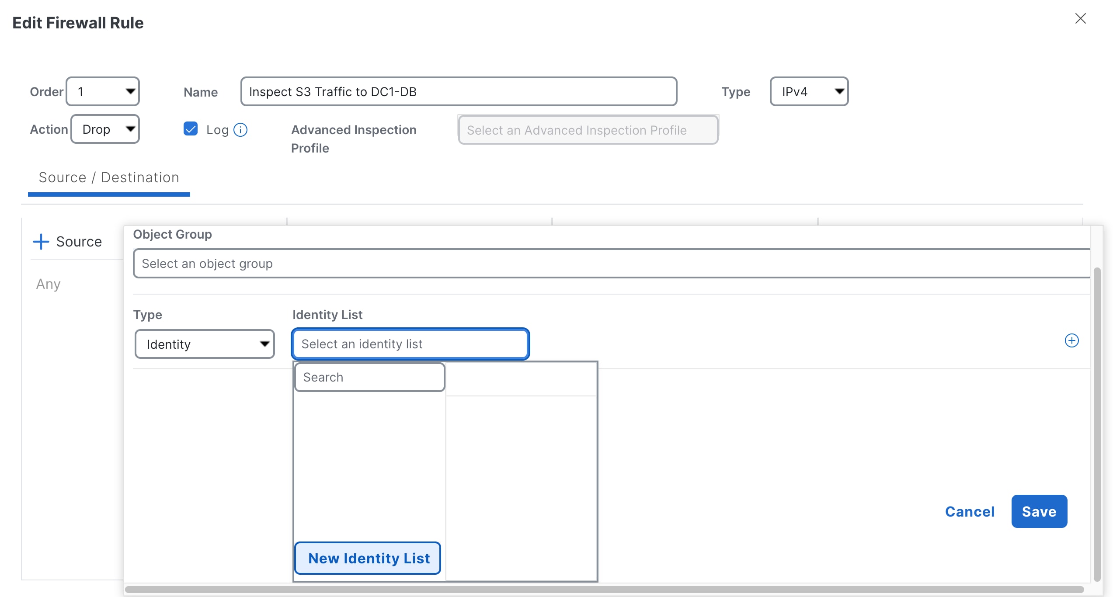
Task: Expand the IPv4 Type dropdown
Action: pyautogui.click(x=809, y=91)
